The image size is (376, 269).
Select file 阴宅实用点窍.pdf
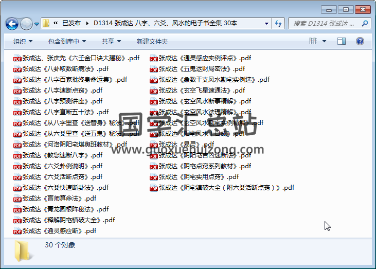coord(194,177)
